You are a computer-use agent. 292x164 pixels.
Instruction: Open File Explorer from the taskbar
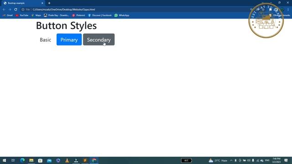[31, 160]
